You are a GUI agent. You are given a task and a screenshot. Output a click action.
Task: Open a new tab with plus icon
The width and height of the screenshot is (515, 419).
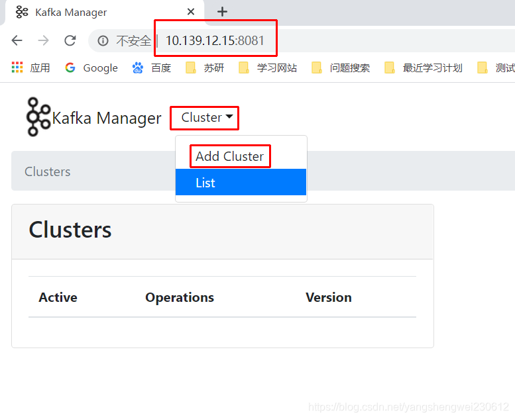pyautogui.click(x=222, y=12)
